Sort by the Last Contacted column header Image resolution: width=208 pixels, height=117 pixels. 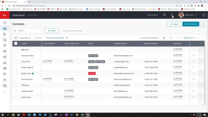point(71,44)
